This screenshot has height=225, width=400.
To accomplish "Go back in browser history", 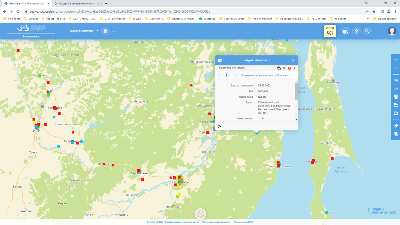I will pos(5,11).
